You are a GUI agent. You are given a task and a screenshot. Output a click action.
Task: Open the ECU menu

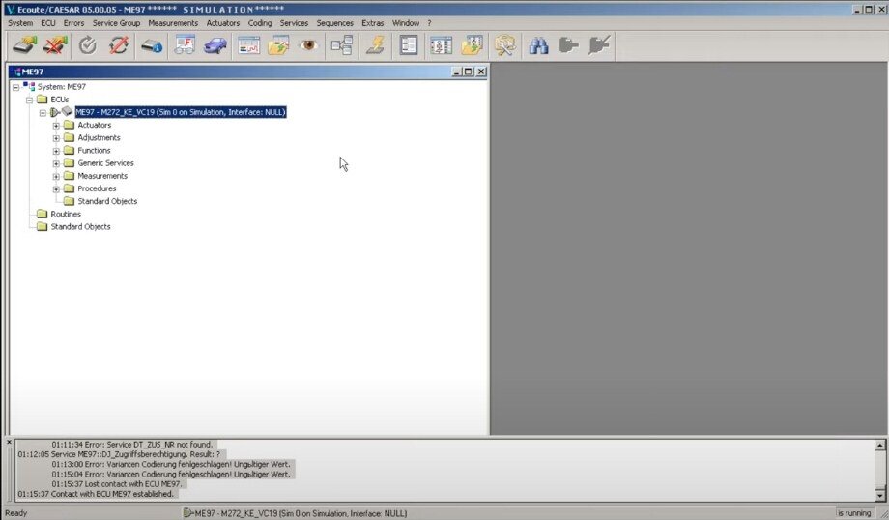point(48,23)
